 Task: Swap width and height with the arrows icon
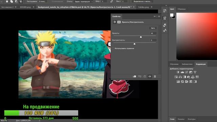click(x=112, y=1)
